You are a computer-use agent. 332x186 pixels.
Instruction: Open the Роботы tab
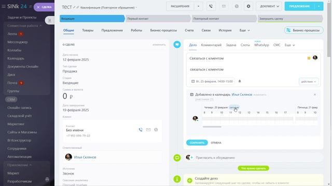[136, 30]
